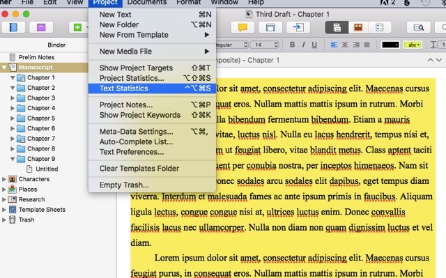Open the Collections toolbar icon
The height and width of the screenshot is (278, 446).
click(x=41, y=27)
